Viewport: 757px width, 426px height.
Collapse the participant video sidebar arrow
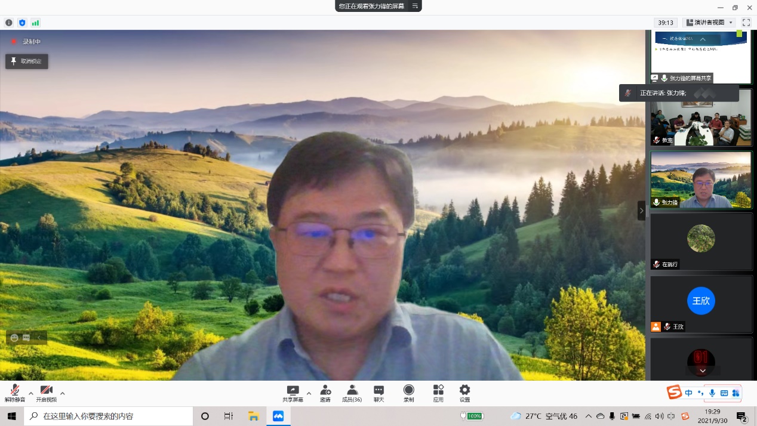click(x=642, y=211)
